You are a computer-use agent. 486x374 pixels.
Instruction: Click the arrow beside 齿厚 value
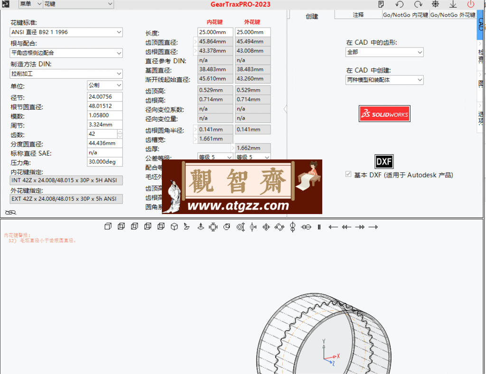(x=233, y=148)
